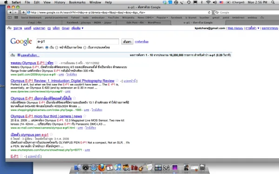
Task: Click the Google search query field
Action: point(78,42)
